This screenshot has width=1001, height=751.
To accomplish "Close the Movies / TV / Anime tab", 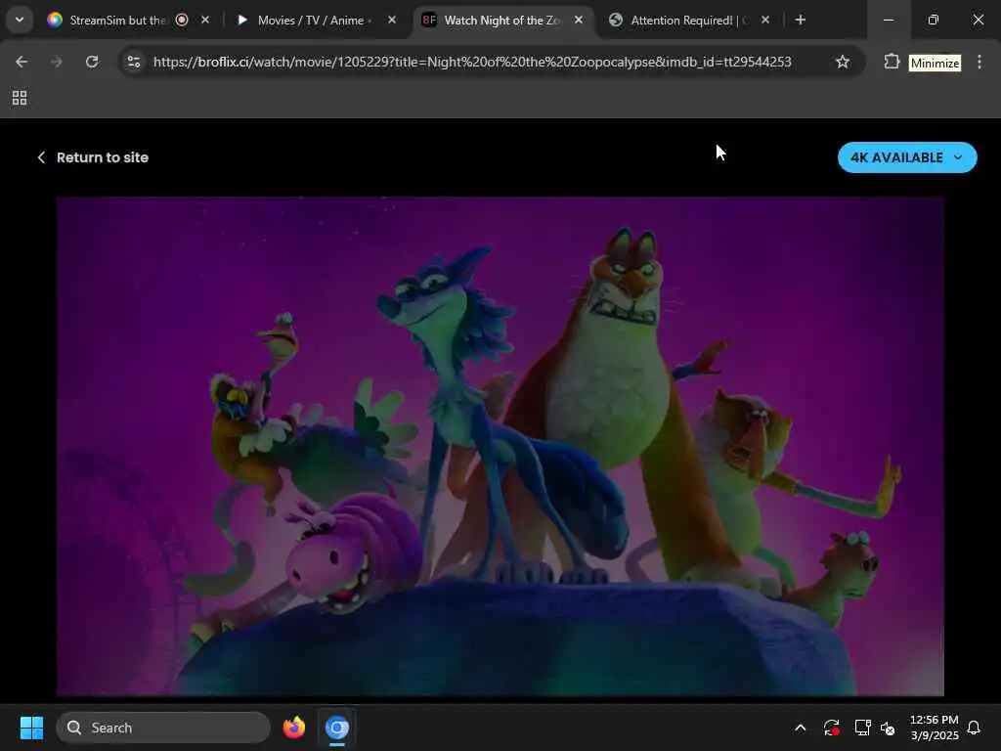I will 392,20.
